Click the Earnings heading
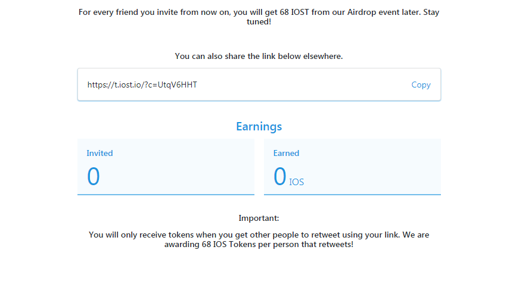 [x=259, y=127]
